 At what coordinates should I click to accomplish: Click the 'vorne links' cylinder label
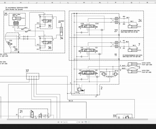coord(146,70)
